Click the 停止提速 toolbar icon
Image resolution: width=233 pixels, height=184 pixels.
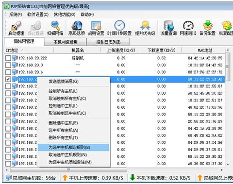tap(36, 26)
